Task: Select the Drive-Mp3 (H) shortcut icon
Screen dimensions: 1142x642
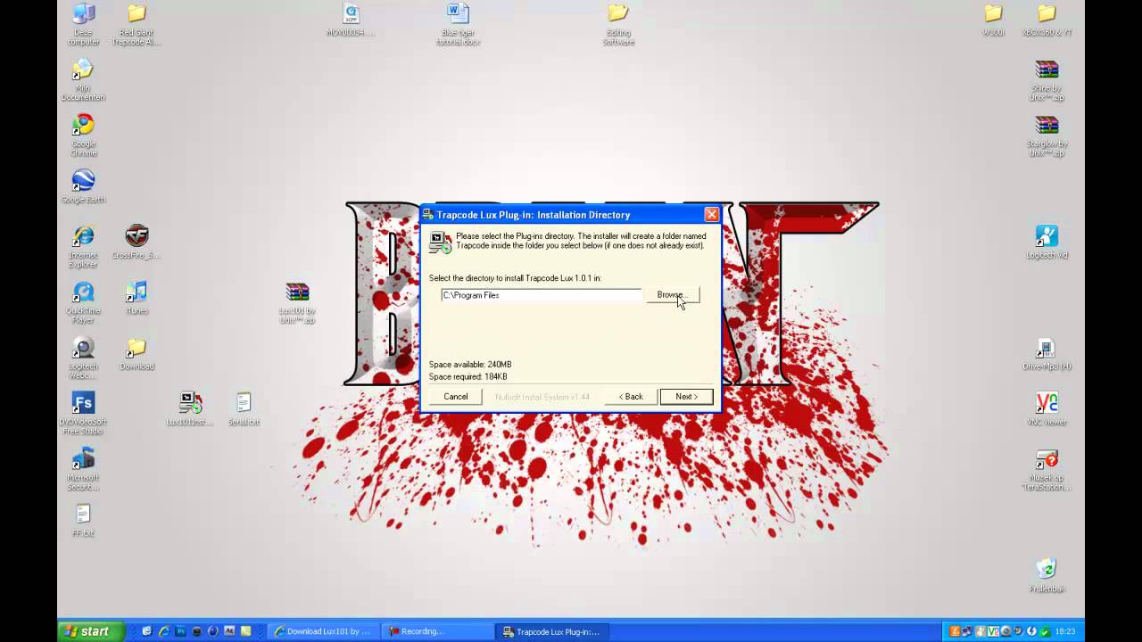Action: (x=1047, y=353)
